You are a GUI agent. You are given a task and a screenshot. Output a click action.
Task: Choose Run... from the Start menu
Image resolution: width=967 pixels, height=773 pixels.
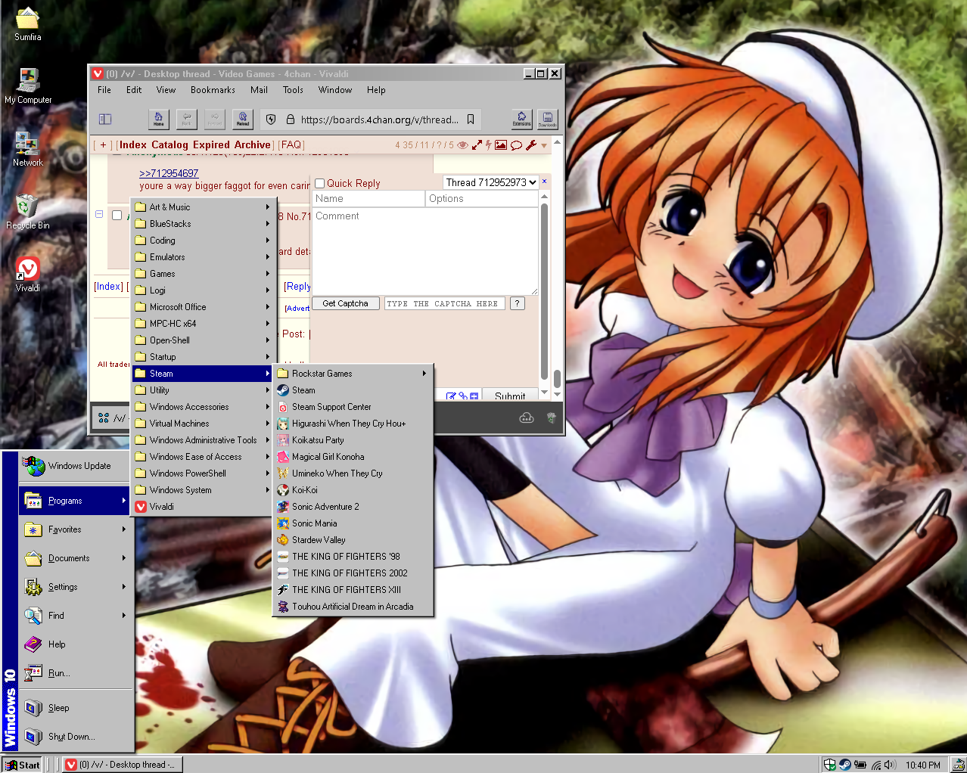pos(75,673)
